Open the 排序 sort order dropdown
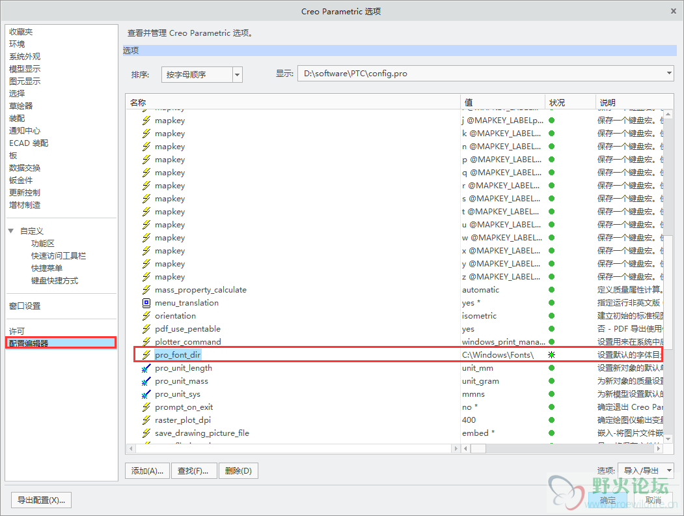The width and height of the screenshot is (684, 516). point(237,75)
